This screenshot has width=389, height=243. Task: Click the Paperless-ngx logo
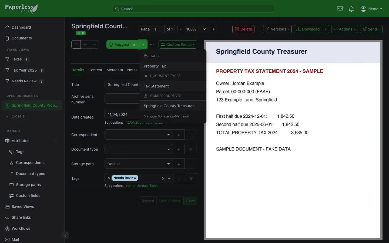(21, 9)
